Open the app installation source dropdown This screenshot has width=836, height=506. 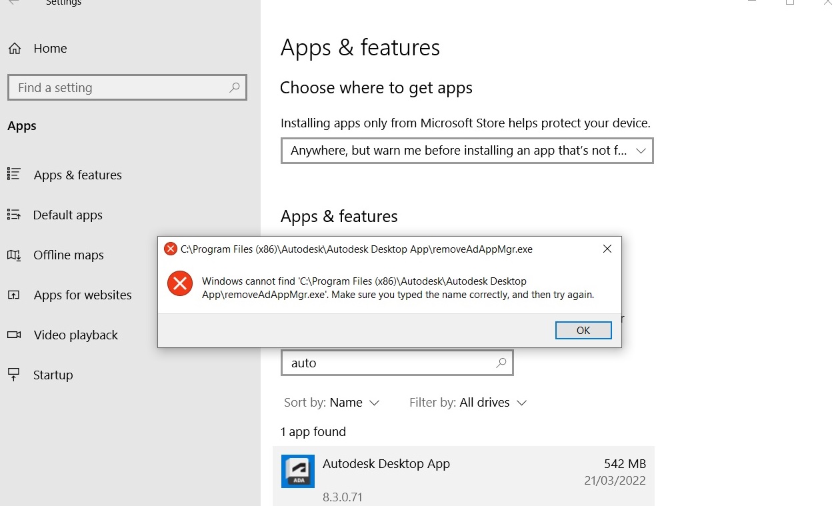[467, 151]
